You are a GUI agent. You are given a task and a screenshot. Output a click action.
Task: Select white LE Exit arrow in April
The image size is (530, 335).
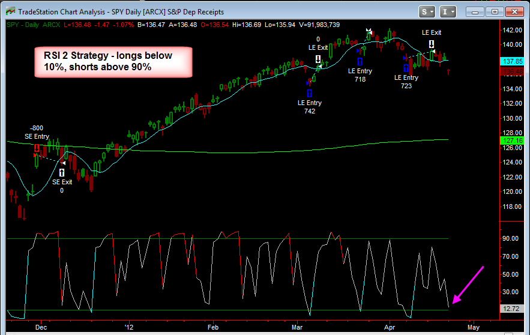[x=432, y=44]
